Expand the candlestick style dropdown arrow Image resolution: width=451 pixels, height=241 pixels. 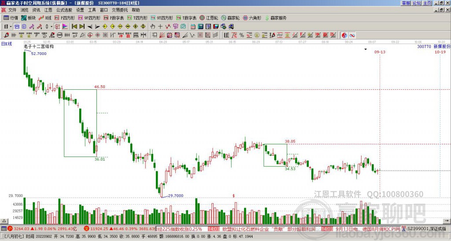(x=52, y=27)
